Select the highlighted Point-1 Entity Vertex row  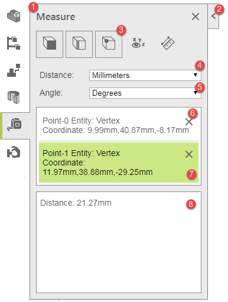pos(119,163)
